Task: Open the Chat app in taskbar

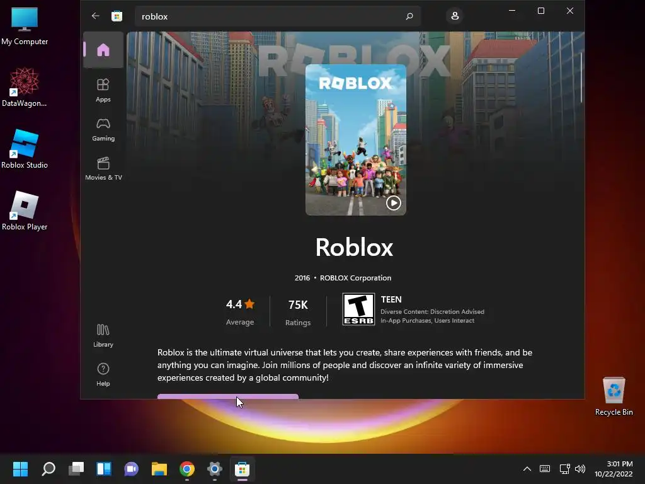Action: [x=131, y=469]
